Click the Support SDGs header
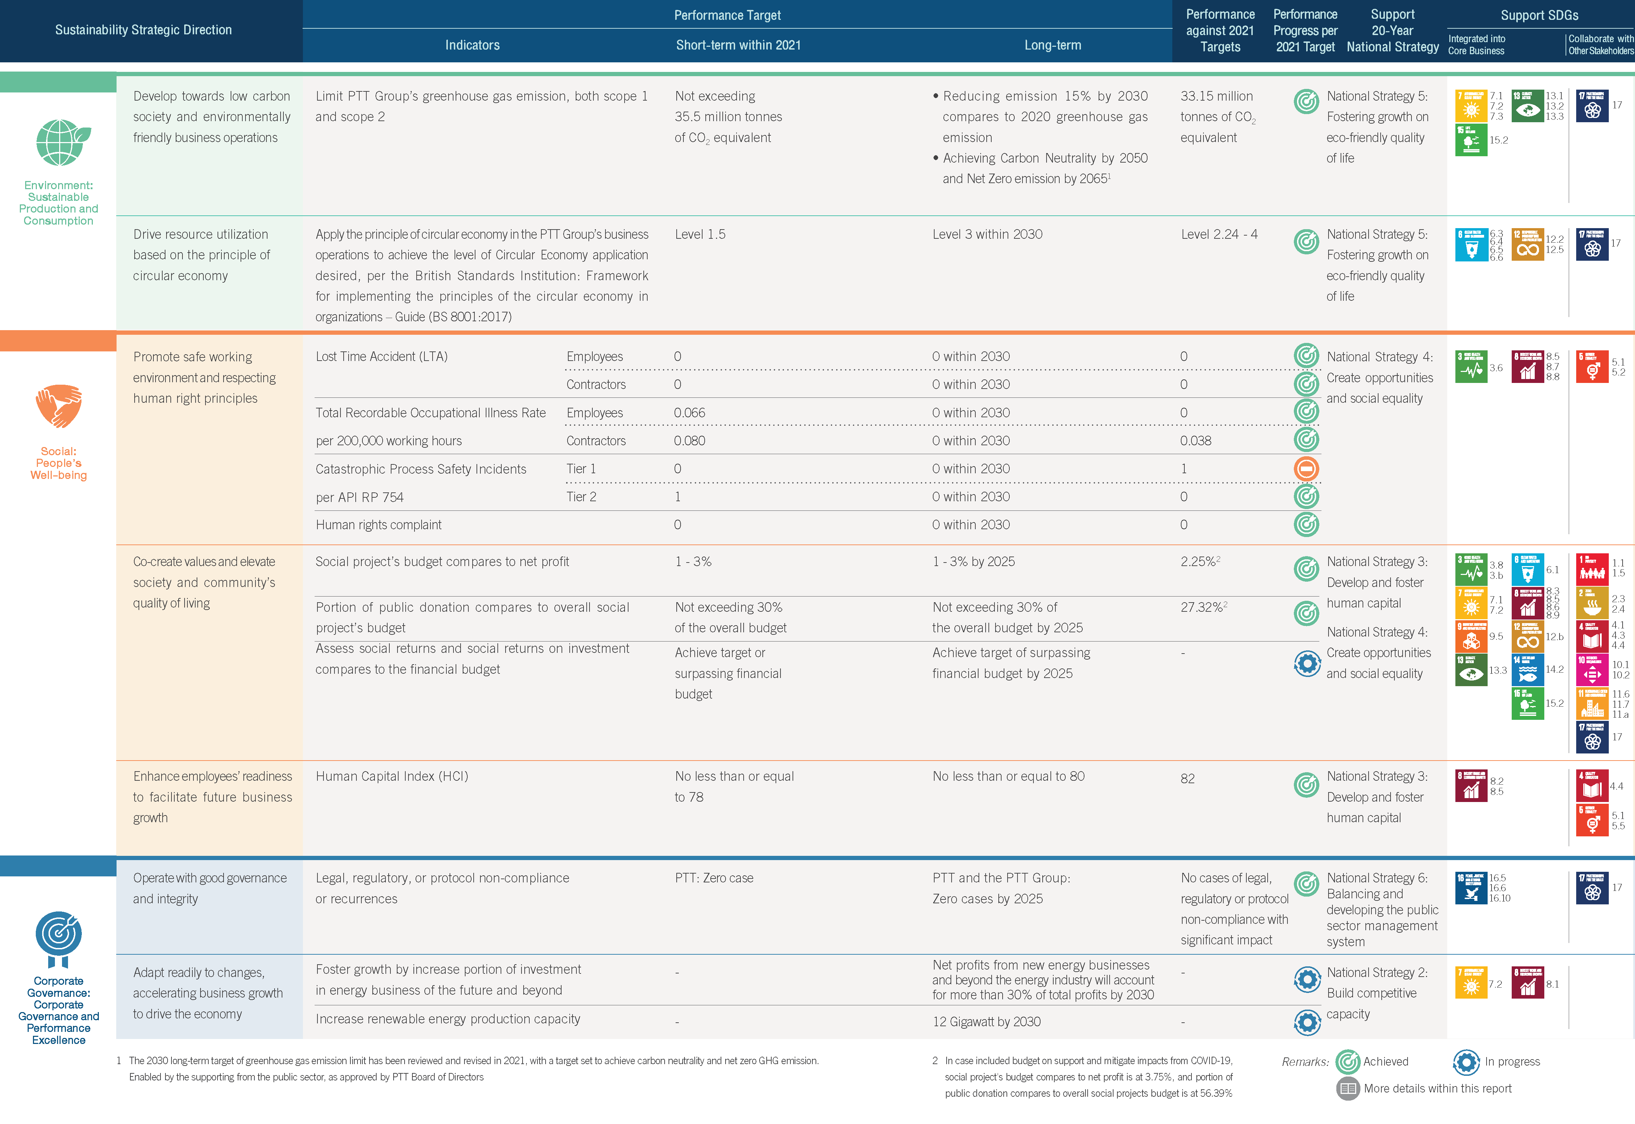The height and width of the screenshot is (1124, 1635). [1539, 15]
